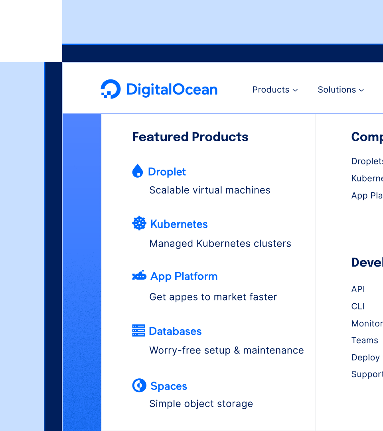Open the CLI developer link
383x431 pixels.
point(358,306)
